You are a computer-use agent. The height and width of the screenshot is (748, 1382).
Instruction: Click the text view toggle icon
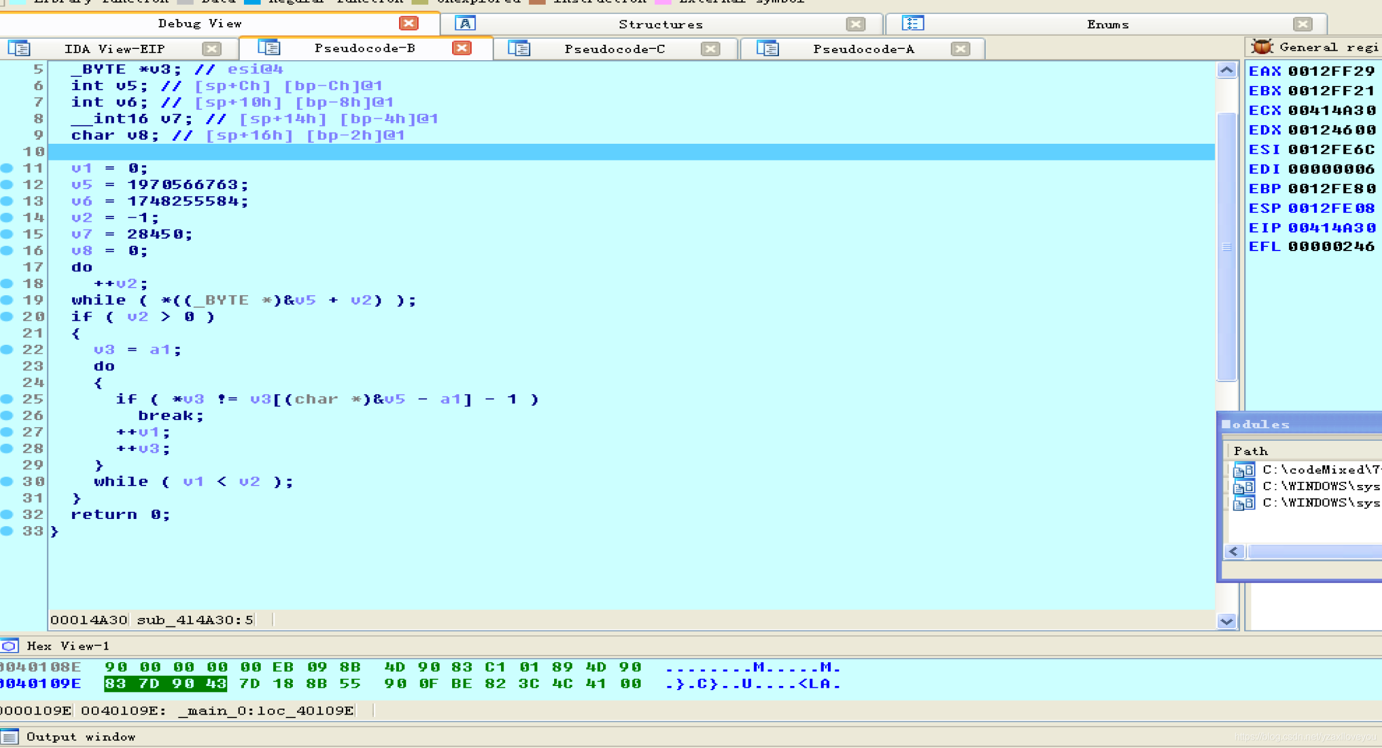[18, 48]
